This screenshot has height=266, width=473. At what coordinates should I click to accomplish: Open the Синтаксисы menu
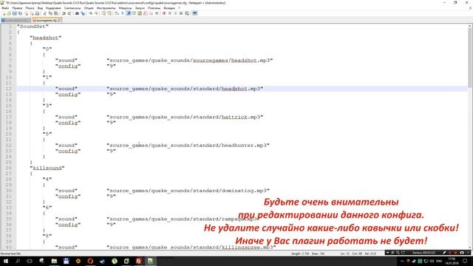click(x=72, y=8)
